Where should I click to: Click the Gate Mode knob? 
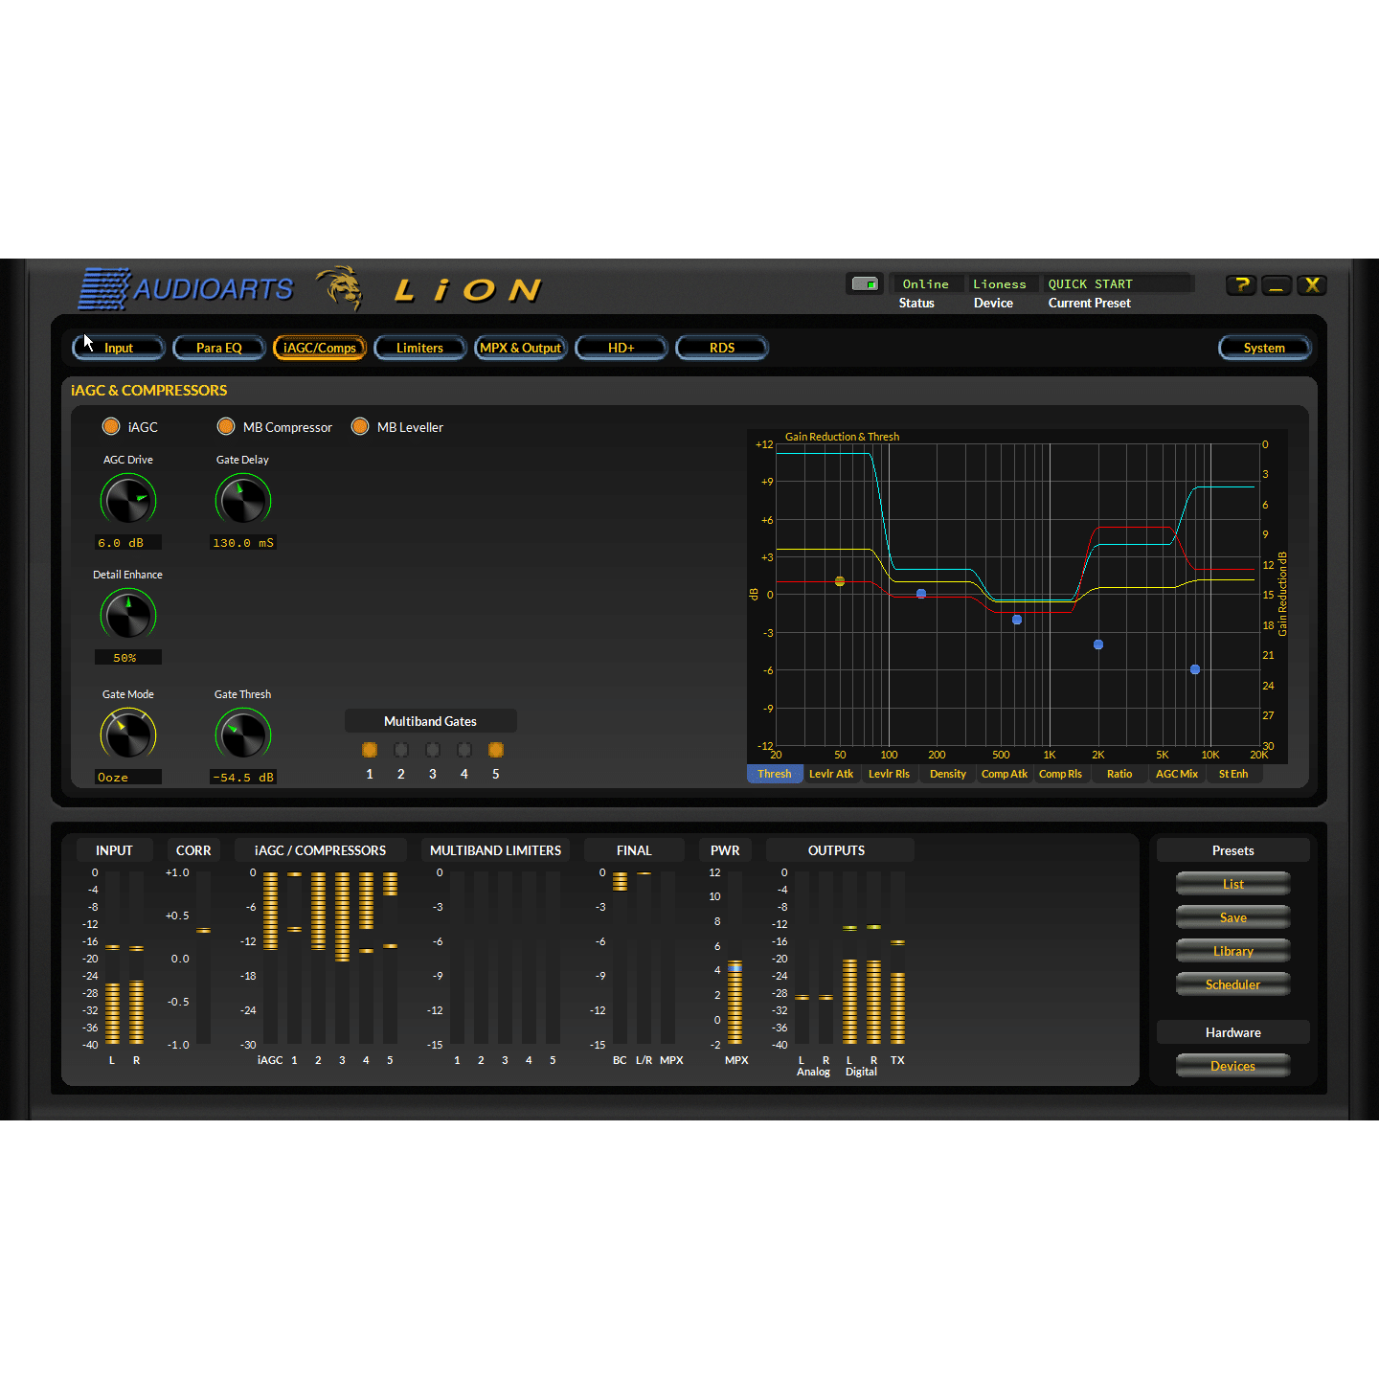click(128, 735)
